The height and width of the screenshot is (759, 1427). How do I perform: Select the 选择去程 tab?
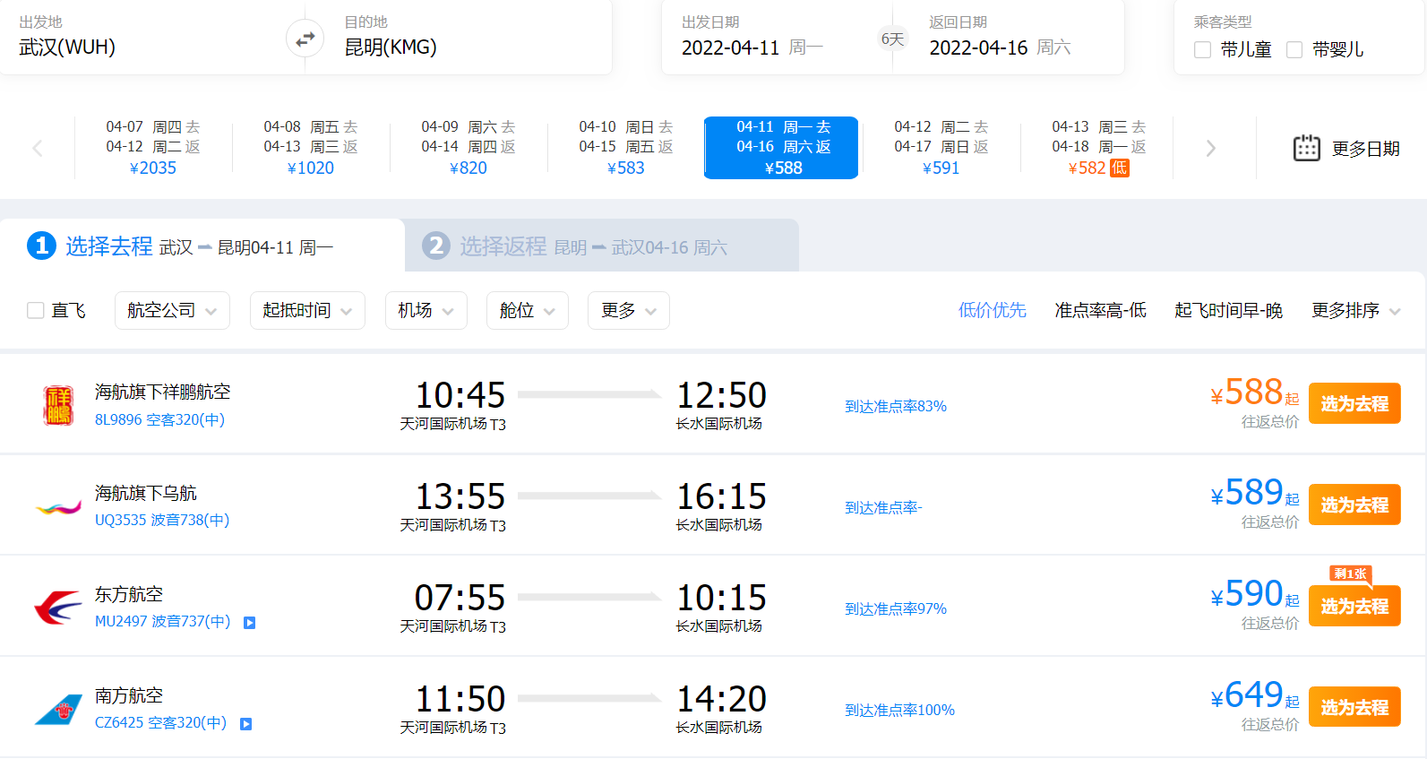[202, 246]
